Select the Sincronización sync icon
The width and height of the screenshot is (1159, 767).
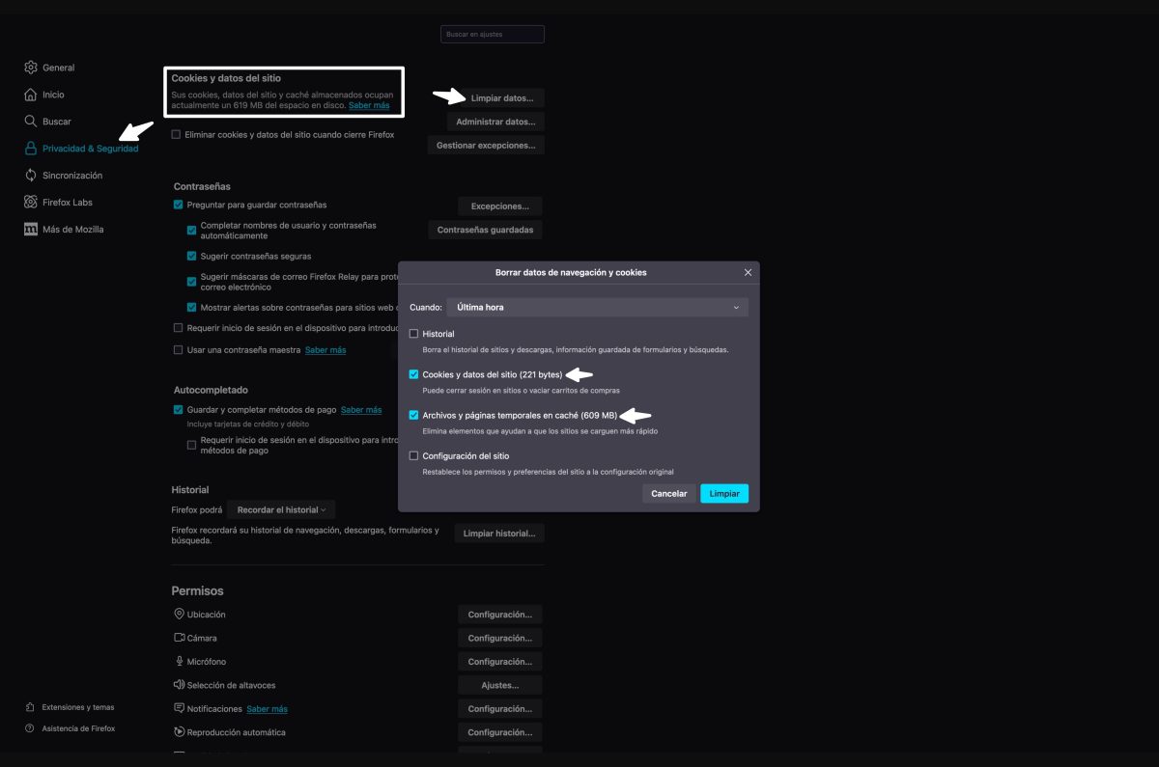(30, 175)
